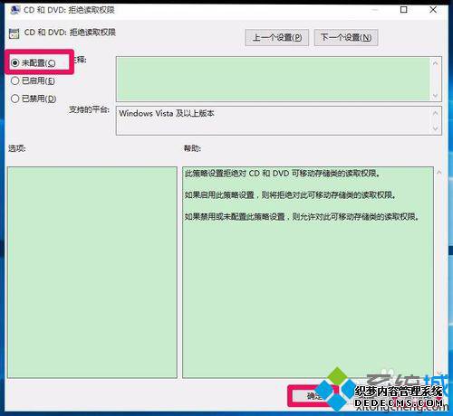
Task: Go to next setting 下一个设置(N)
Action: tap(346, 37)
